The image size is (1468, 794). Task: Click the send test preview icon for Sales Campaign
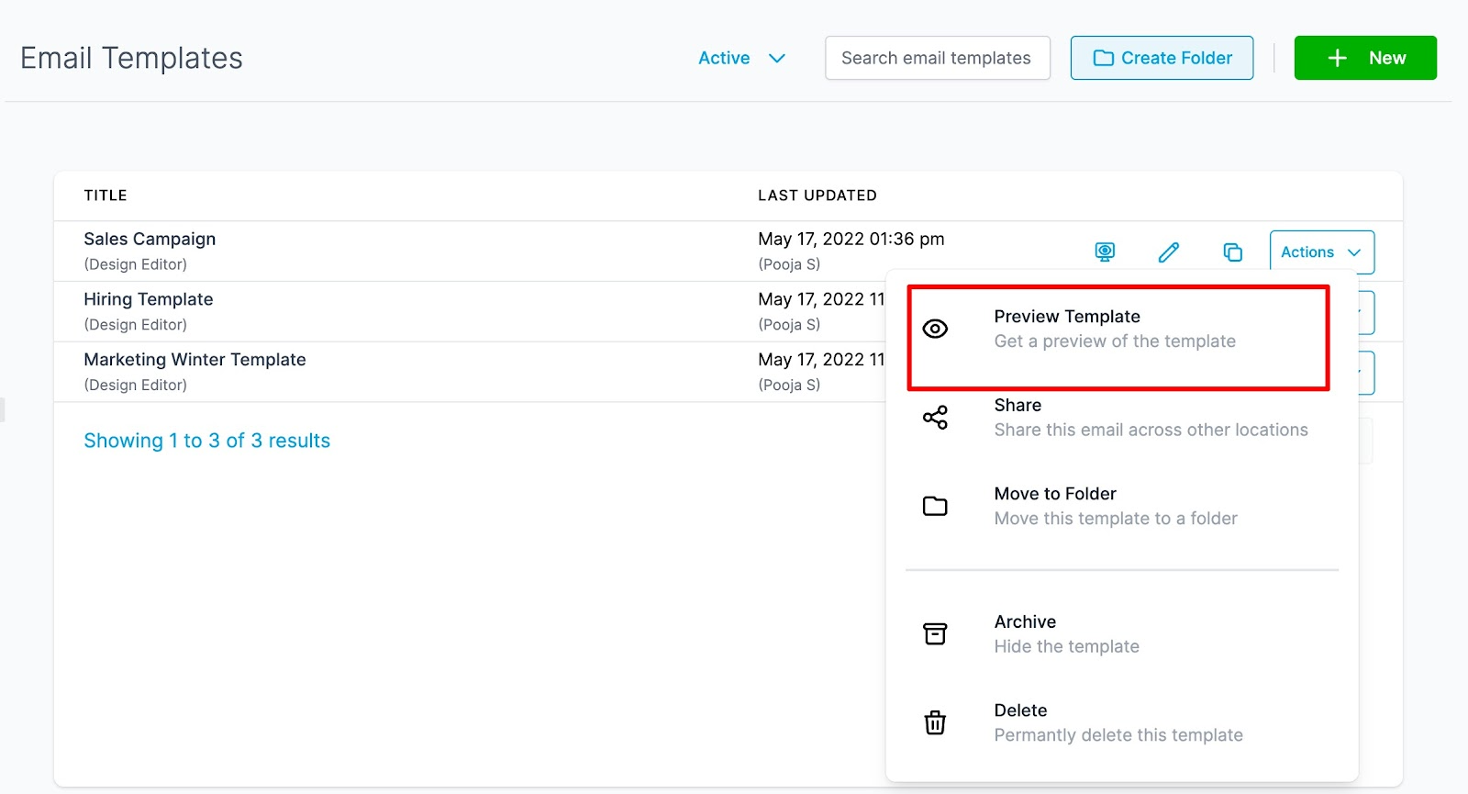[1105, 252]
